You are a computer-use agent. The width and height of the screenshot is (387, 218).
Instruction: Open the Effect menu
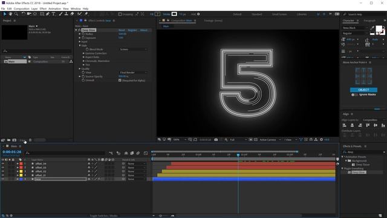click(x=43, y=8)
